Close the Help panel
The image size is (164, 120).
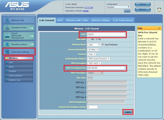pos(159,28)
